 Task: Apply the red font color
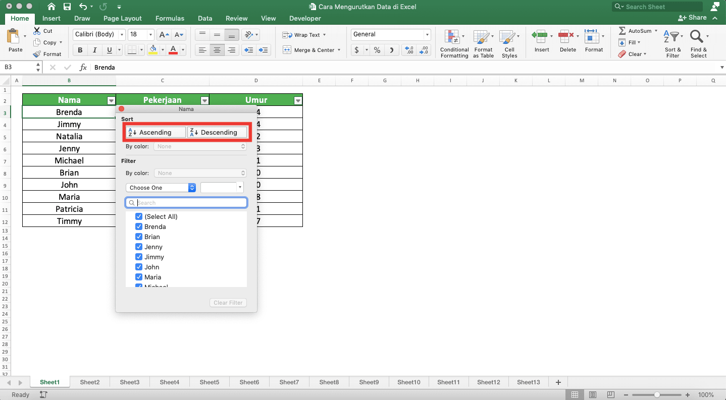point(173,50)
